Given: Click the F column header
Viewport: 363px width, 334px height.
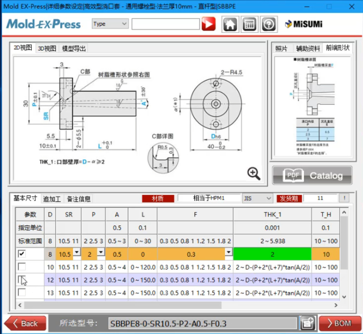Looking at the screenshot, I should tap(195, 214).
